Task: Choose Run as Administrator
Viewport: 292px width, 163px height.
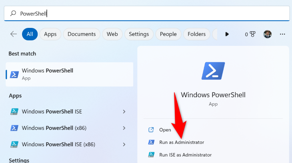Action: 181,142
